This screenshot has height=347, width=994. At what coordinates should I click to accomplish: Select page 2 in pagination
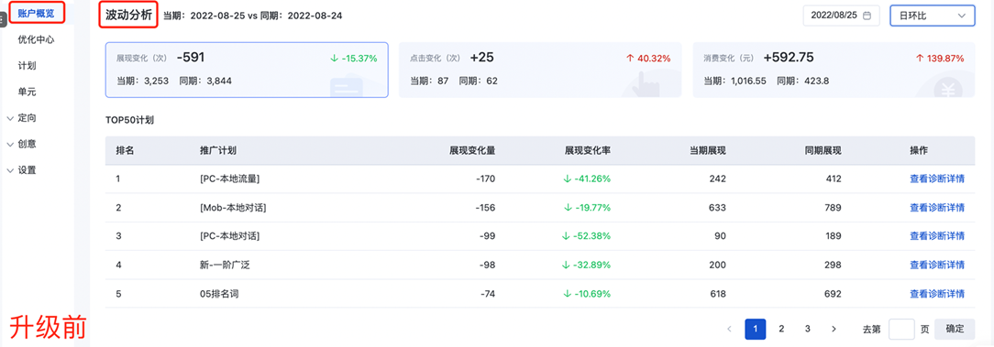tap(781, 329)
